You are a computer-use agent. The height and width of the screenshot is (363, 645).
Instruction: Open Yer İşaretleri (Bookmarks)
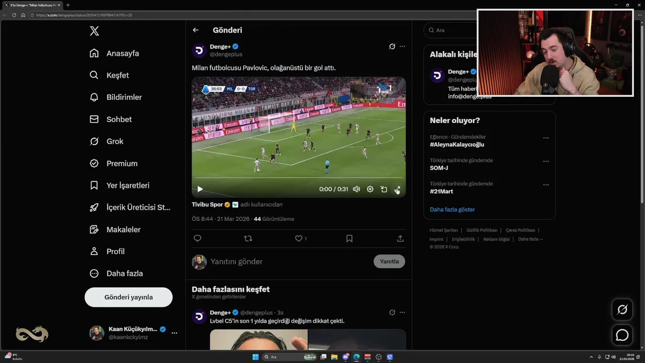[119, 186]
